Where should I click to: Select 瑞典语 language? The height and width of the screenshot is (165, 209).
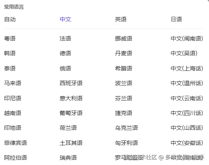(68, 158)
